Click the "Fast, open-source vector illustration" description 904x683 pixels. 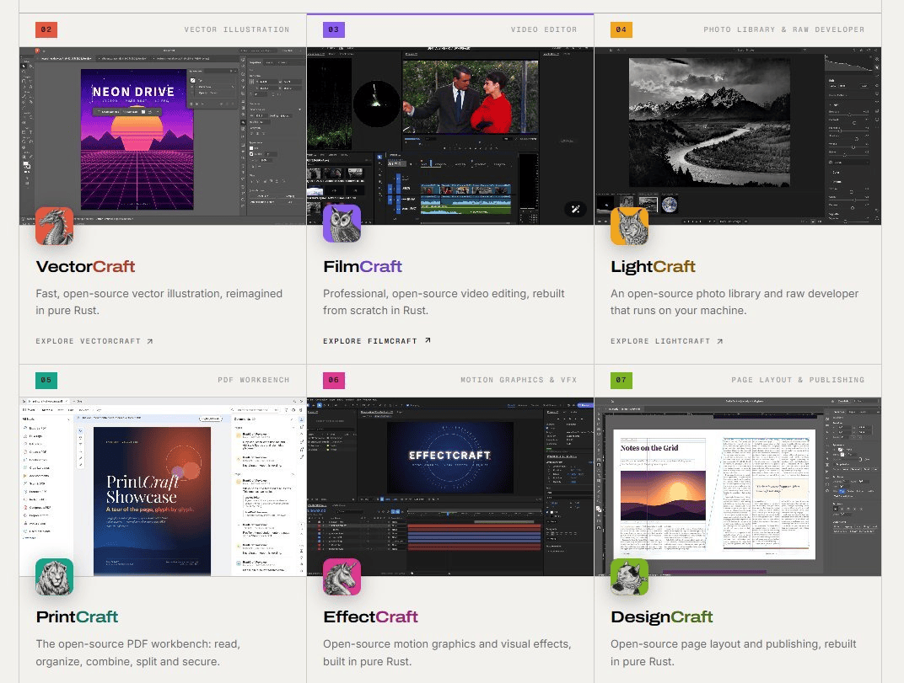pos(159,301)
